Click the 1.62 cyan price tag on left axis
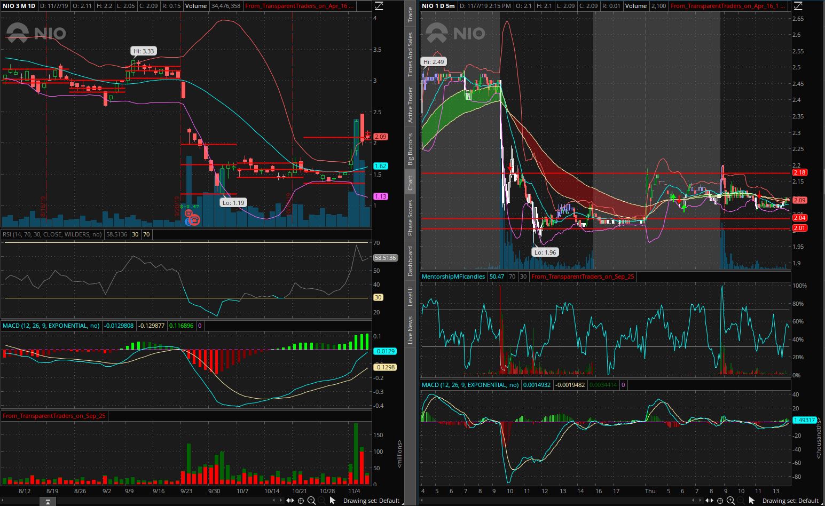This screenshot has width=825, height=506. click(381, 166)
